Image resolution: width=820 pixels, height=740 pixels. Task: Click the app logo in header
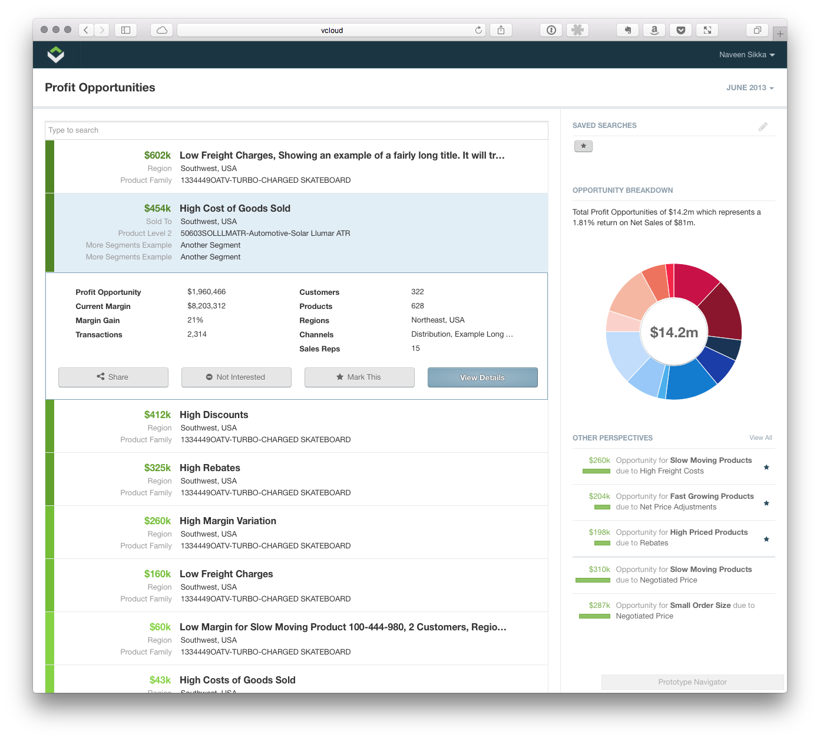56,55
